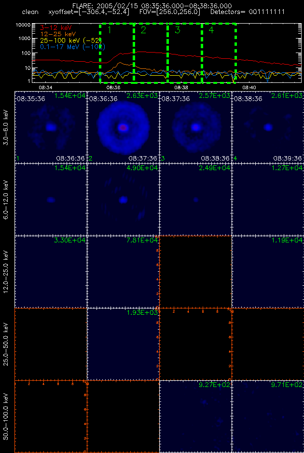Open the 50-100 keV image labeled 9.71E+02
This screenshot has height=453, width=304.
(268, 416)
